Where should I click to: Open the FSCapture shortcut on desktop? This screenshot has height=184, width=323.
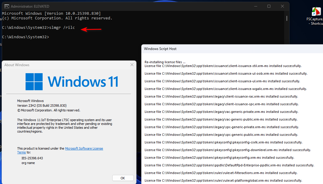(x=315, y=16)
